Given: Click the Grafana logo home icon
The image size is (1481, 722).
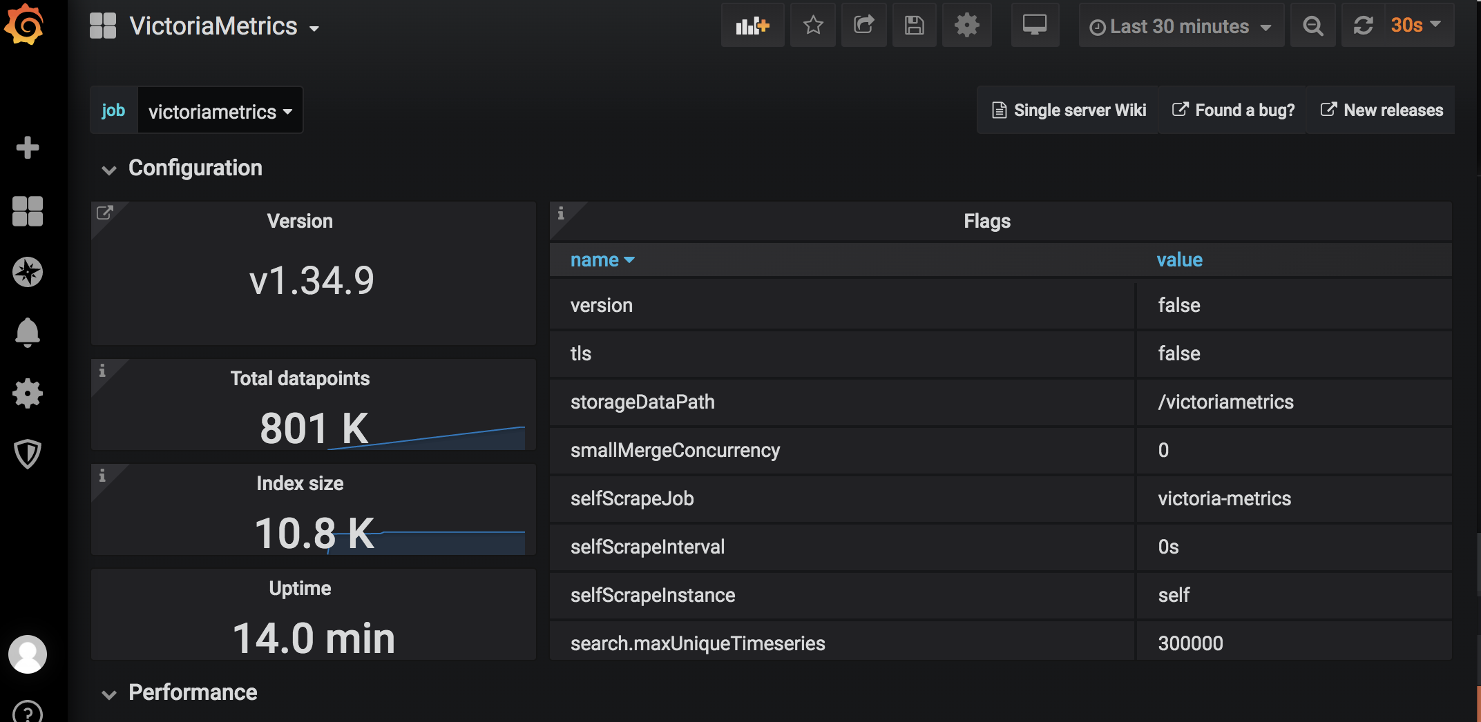Looking at the screenshot, I should pyautogui.click(x=25, y=25).
